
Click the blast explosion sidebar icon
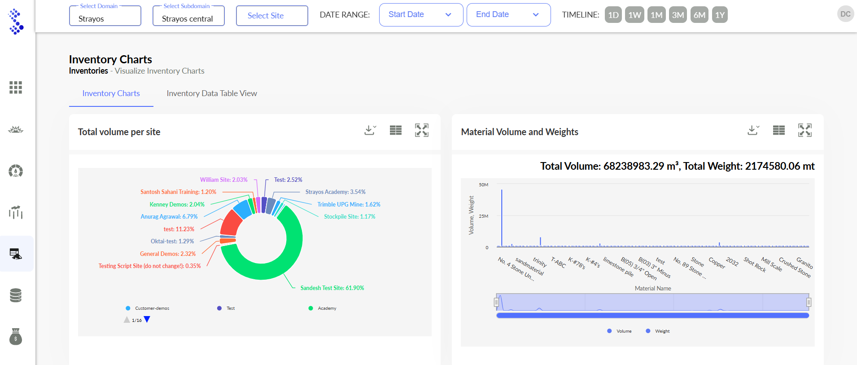[x=16, y=130]
